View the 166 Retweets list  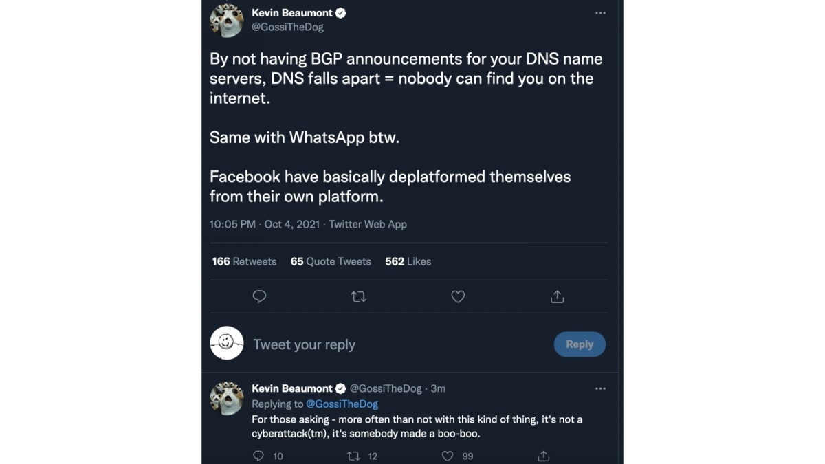click(x=244, y=261)
